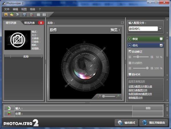Click the 分辨率 info label
This screenshot has width=171, height=129.
pyautogui.click(x=36, y=38)
